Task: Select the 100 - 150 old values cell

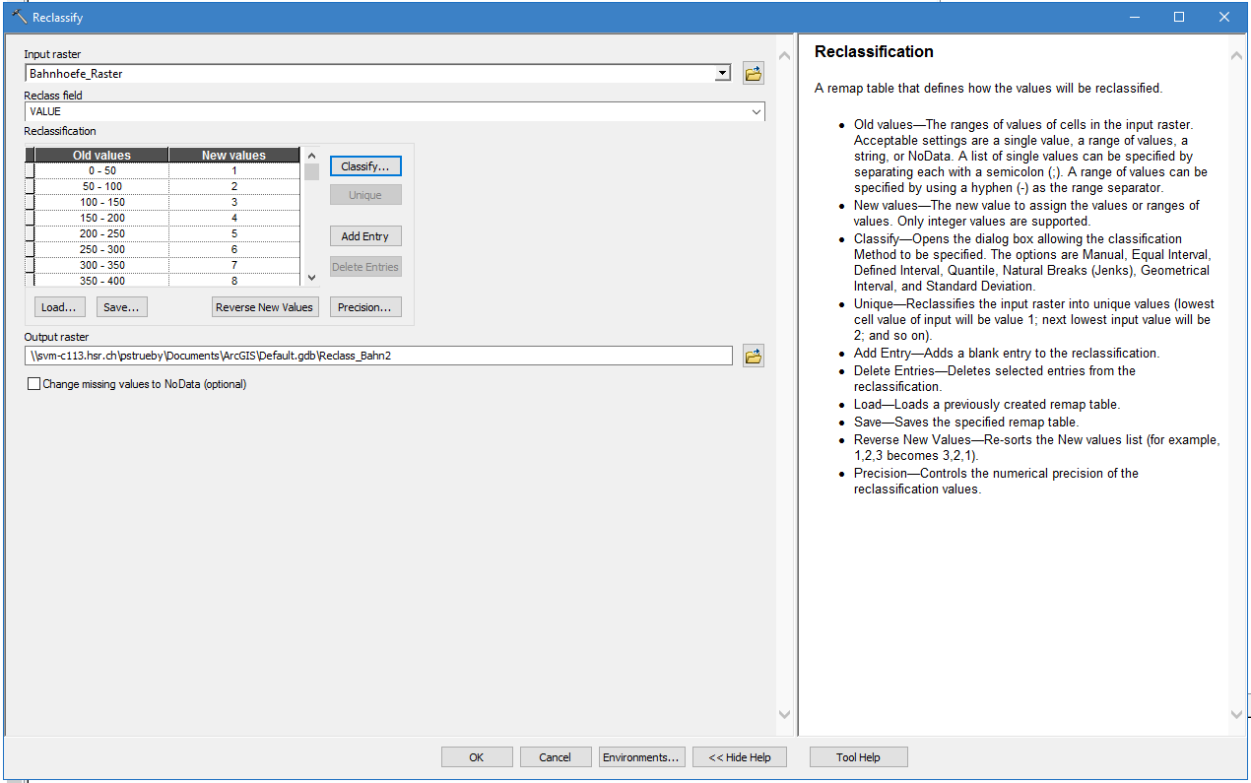Action: coord(102,202)
